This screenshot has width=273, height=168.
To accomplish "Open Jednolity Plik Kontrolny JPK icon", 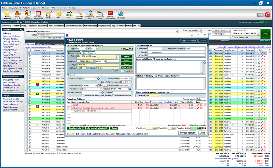I will coord(110,15).
